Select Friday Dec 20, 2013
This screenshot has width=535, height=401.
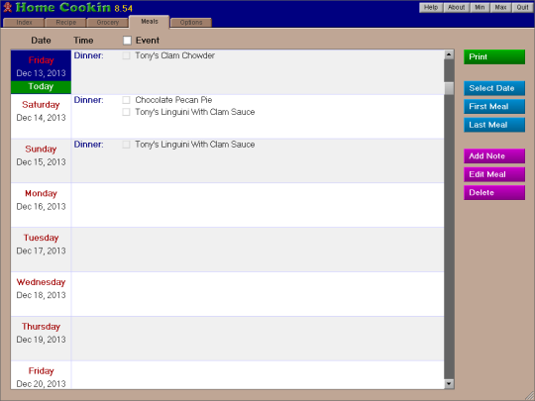click(x=41, y=375)
